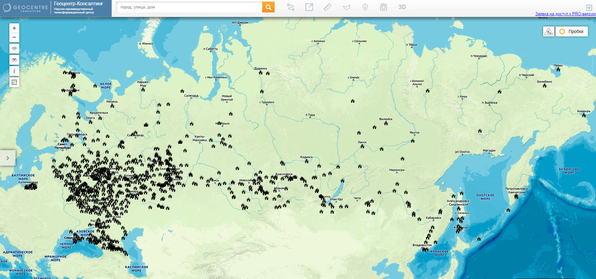Click the Чита city label
596x279 pixels.
click(x=357, y=198)
